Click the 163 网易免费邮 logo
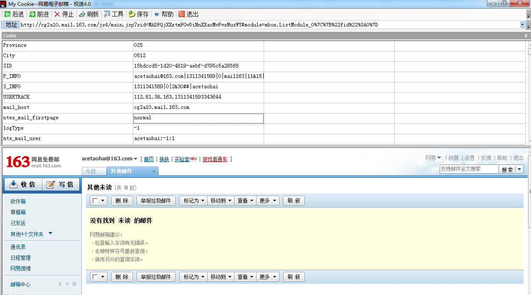Image resolution: width=531 pixels, height=295 pixels. tap(33, 162)
